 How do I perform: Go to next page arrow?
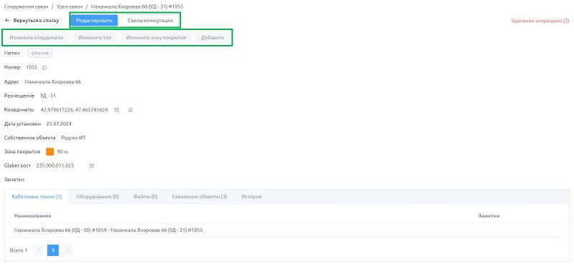tap(67, 250)
